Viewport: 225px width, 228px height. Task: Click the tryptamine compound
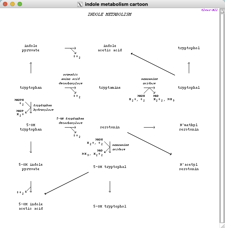click(x=110, y=88)
